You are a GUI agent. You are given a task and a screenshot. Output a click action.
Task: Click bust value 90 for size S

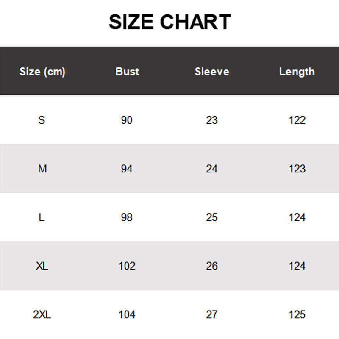(127, 120)
